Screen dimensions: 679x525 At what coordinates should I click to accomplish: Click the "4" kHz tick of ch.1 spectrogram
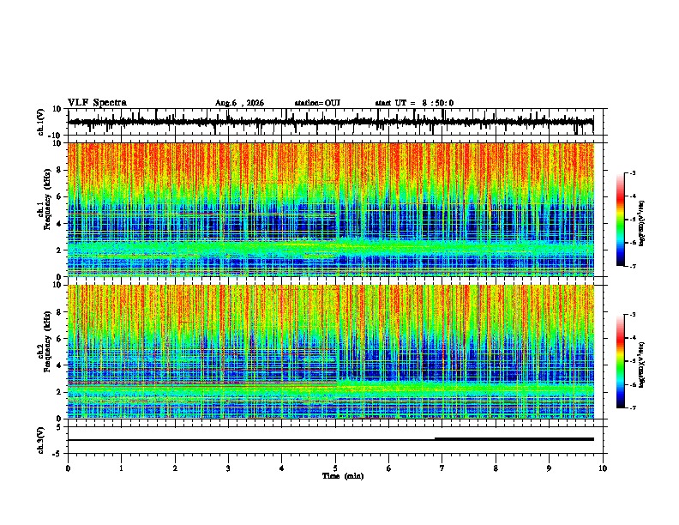[x=59, y=224]
